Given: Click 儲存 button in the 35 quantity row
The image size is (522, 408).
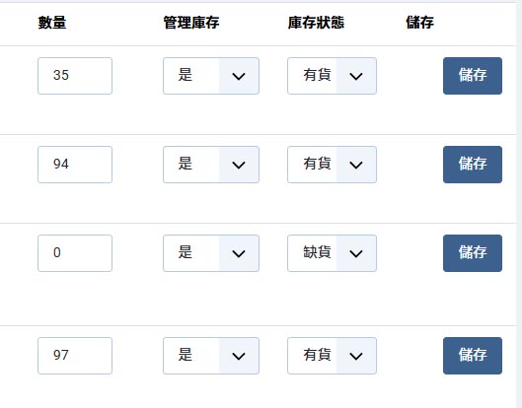Looking at the screenshot, I should coord(473,76).
